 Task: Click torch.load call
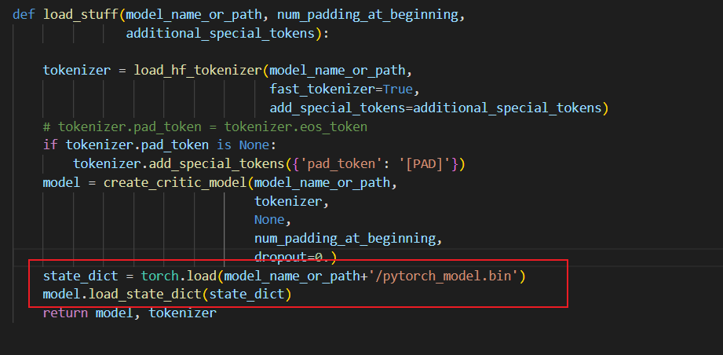[179, 276]
